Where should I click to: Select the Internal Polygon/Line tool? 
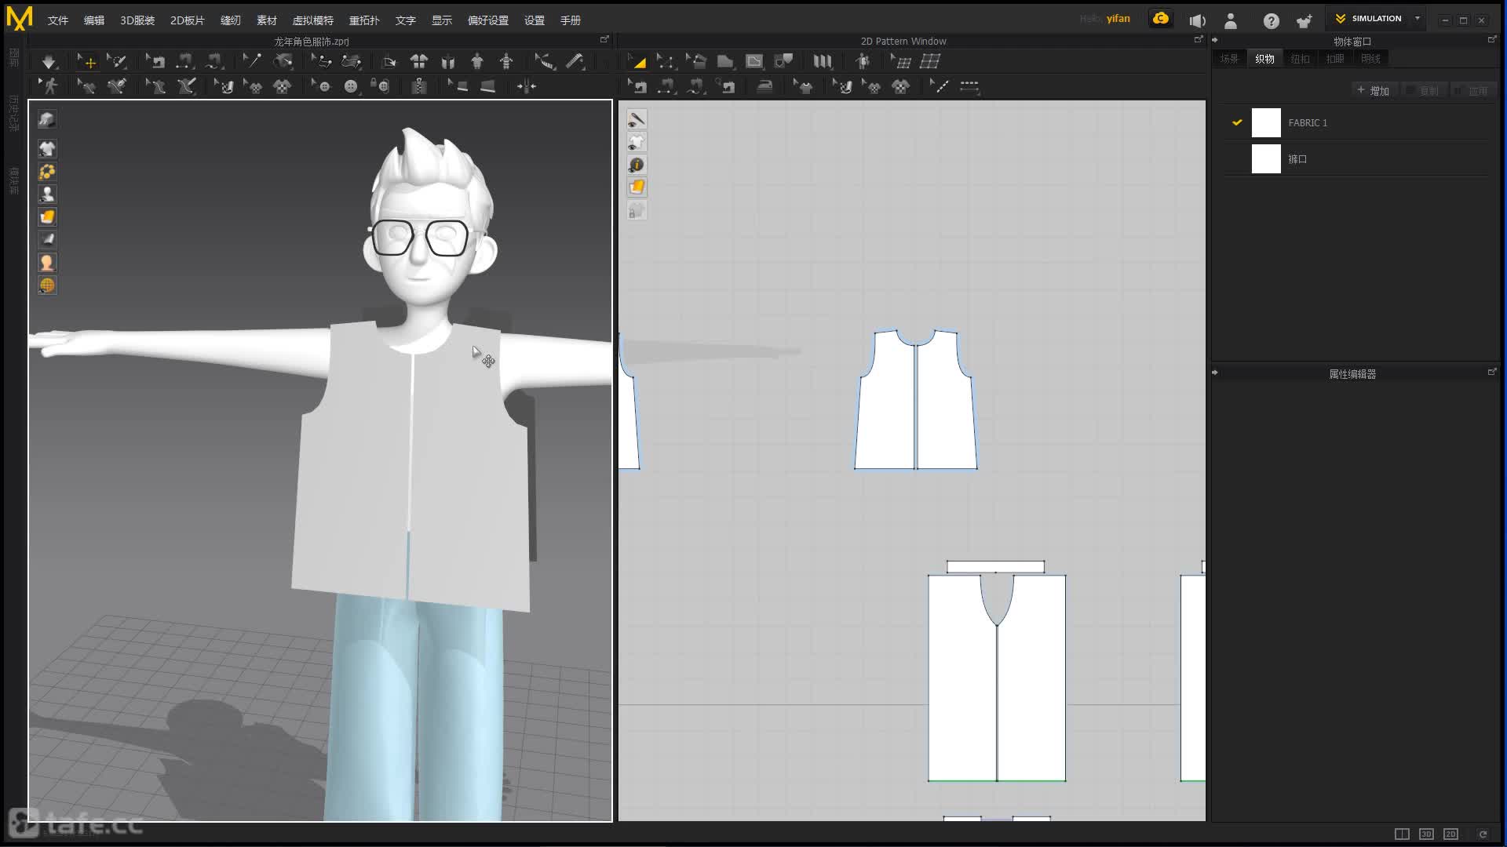click(754, 61)
